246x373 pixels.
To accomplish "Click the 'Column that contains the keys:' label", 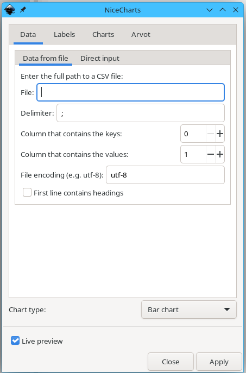I will tap(71, 134).
